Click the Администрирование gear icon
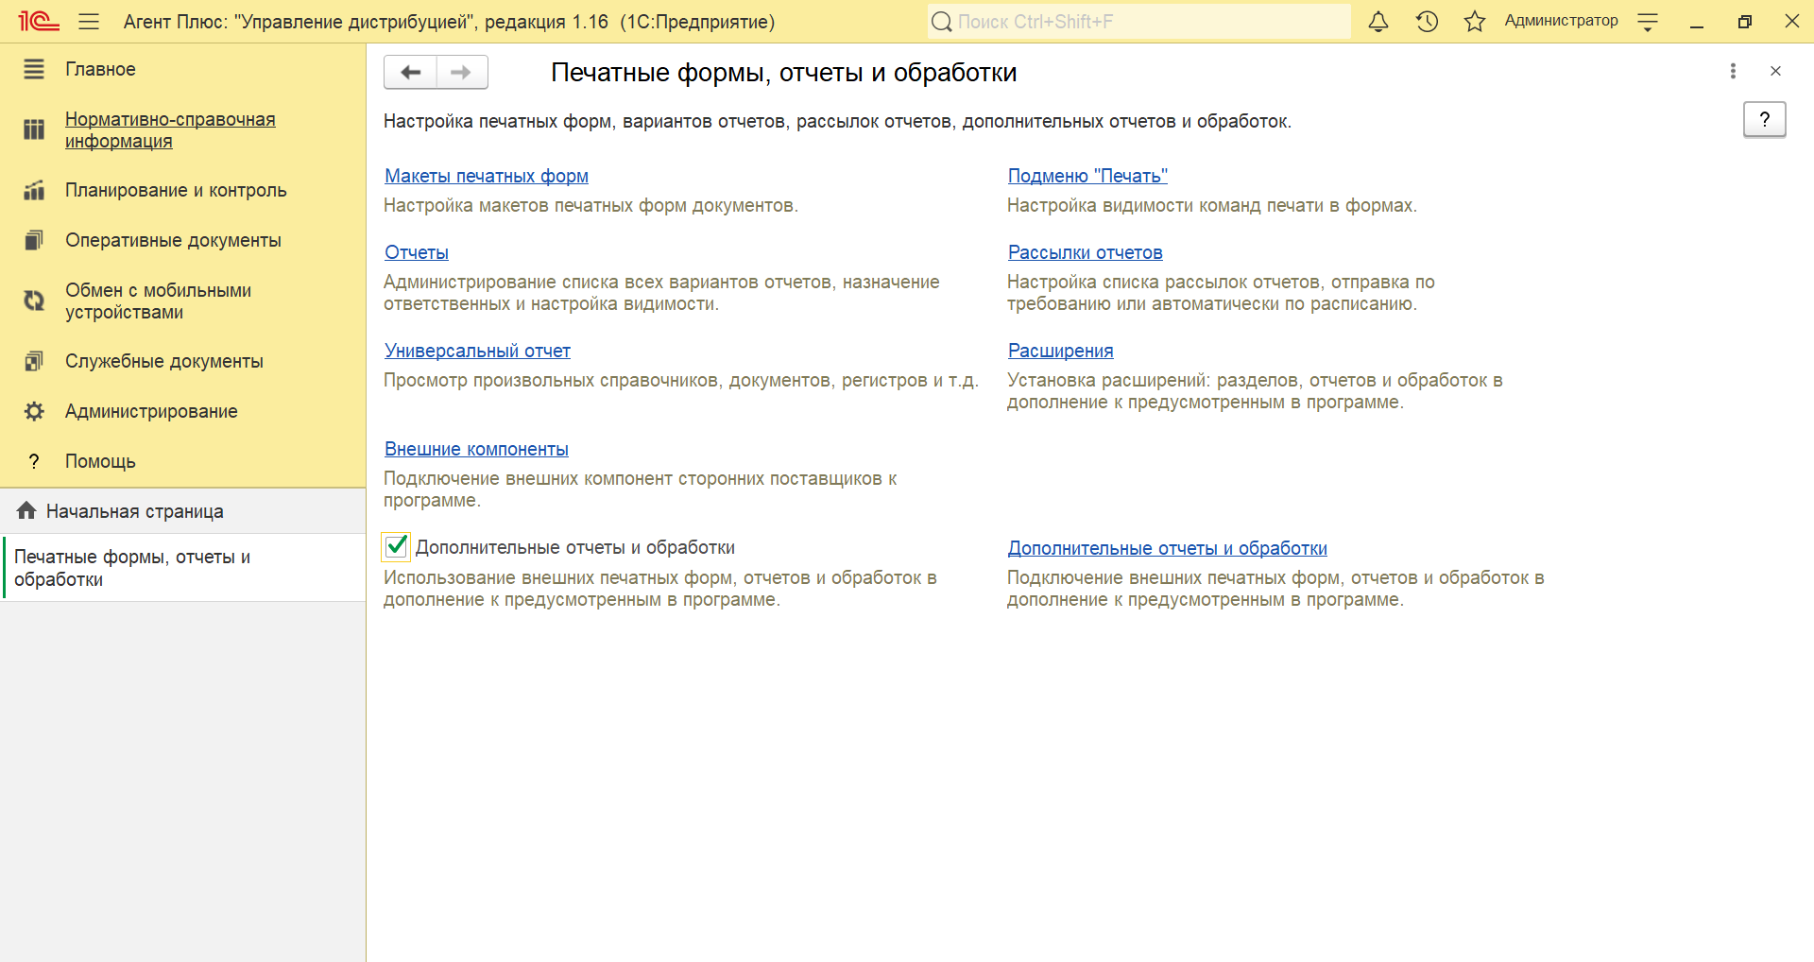1814x962 pixels. click(x=34, y=411)
